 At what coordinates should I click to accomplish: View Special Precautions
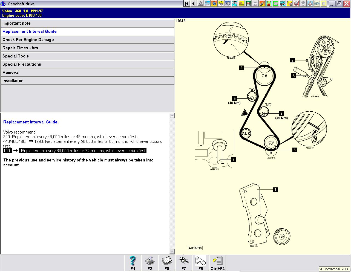88,64
